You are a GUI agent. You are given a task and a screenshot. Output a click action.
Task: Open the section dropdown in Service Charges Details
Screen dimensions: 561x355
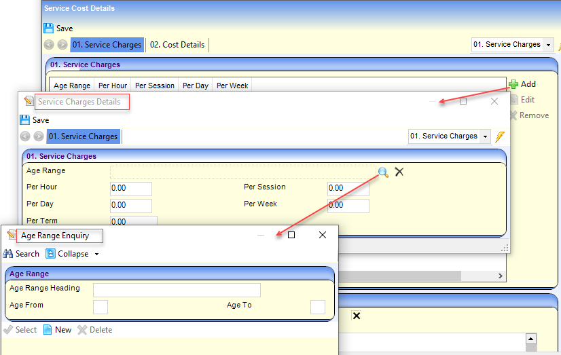coord(485,136)
